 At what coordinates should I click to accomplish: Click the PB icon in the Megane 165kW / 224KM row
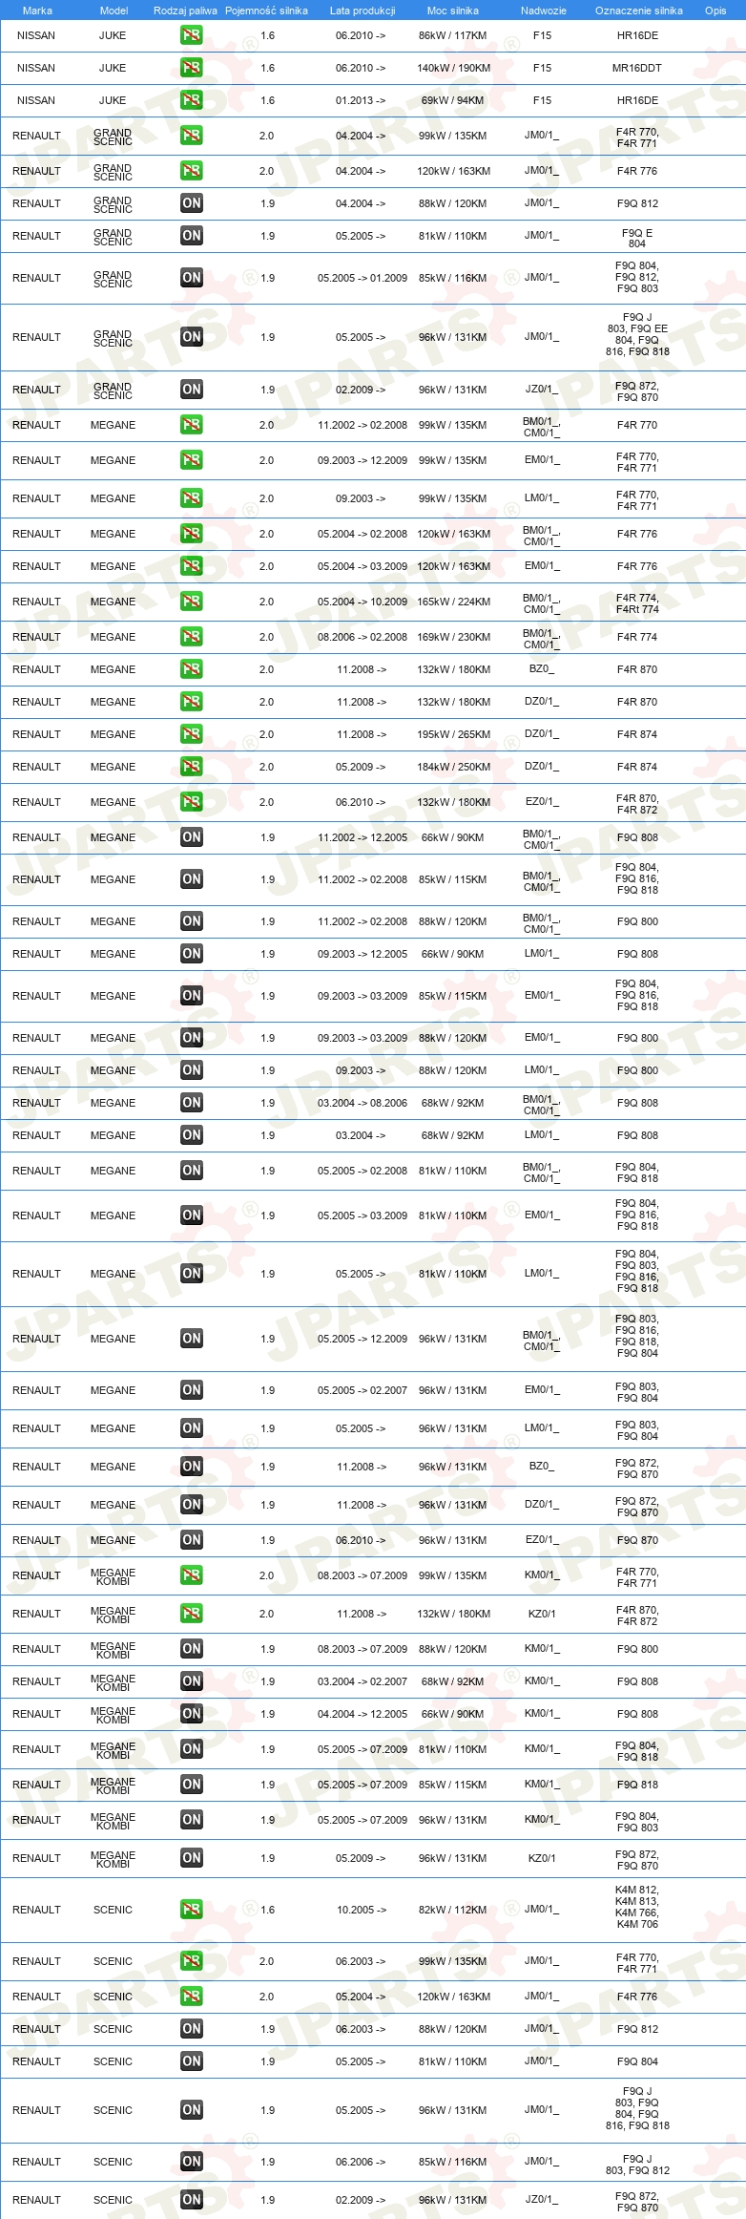pyautogui.click(x=192, y=602)
